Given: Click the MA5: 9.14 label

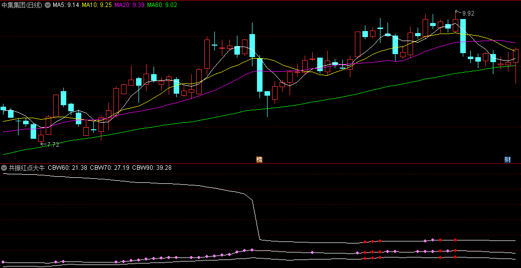Looking at the screenshot, I should tap(66, 5).
